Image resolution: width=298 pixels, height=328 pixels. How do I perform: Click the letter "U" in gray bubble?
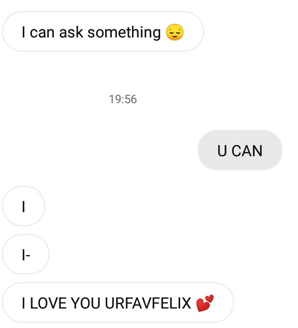tap(222, 151)
